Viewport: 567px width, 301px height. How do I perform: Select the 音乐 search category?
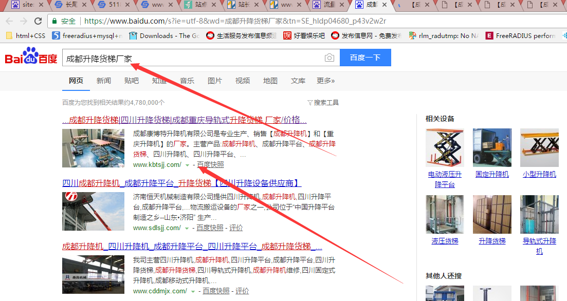coord(187,81)
